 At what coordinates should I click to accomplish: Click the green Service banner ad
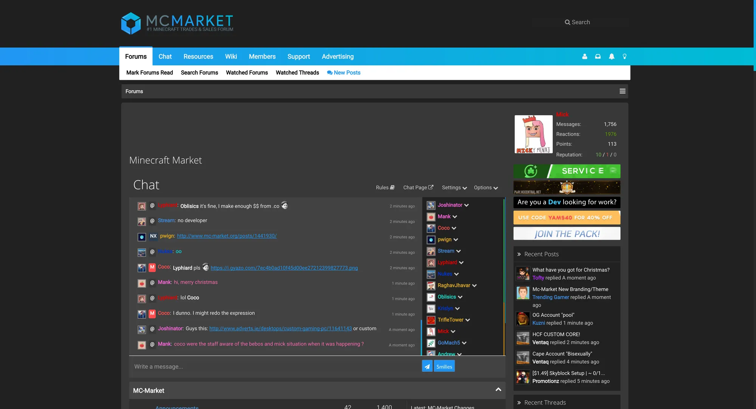(x=567, y=171)
